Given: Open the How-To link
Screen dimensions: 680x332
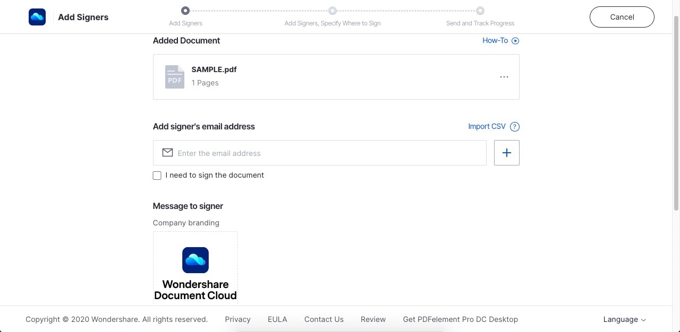Looking at the screenshot, I should (495, 41).
